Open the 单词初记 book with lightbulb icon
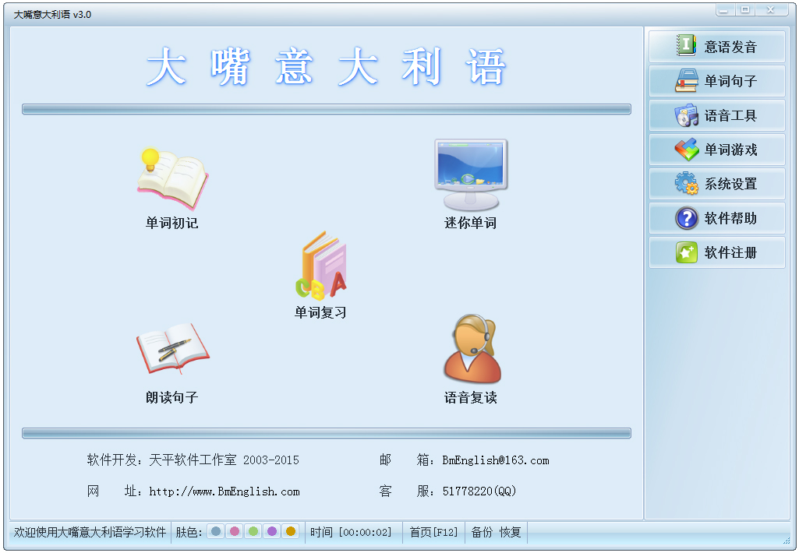The image size is (799, 553). coord(171,180)
